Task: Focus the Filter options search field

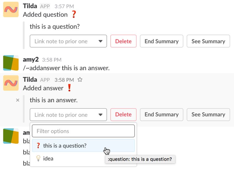Action: (x=83, y=131)
